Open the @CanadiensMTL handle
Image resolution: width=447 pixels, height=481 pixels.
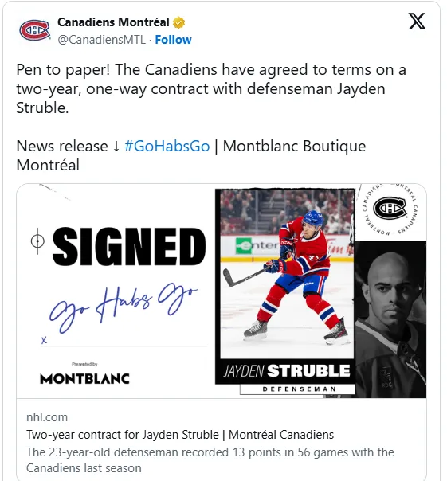[102, 40]
